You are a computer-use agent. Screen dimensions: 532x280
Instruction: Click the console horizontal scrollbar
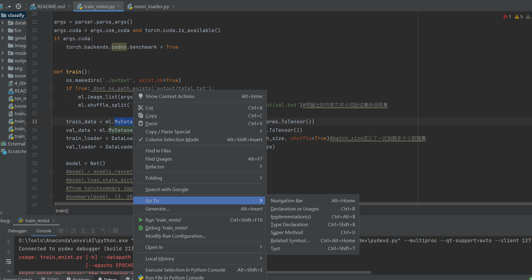[318, 272]
